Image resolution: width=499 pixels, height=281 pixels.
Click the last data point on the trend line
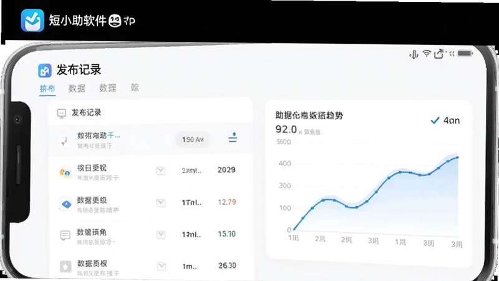pyautogui.click(x=458, y=157)
